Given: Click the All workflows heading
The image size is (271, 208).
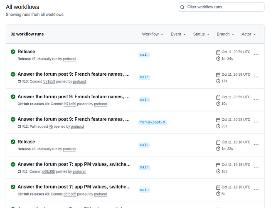Looking at the screenshot, I should click(22, 7).
